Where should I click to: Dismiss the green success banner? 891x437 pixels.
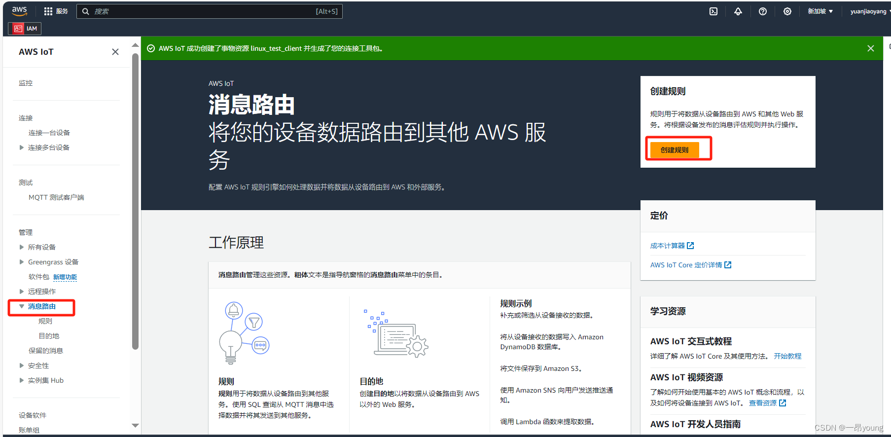coord(871,48)
